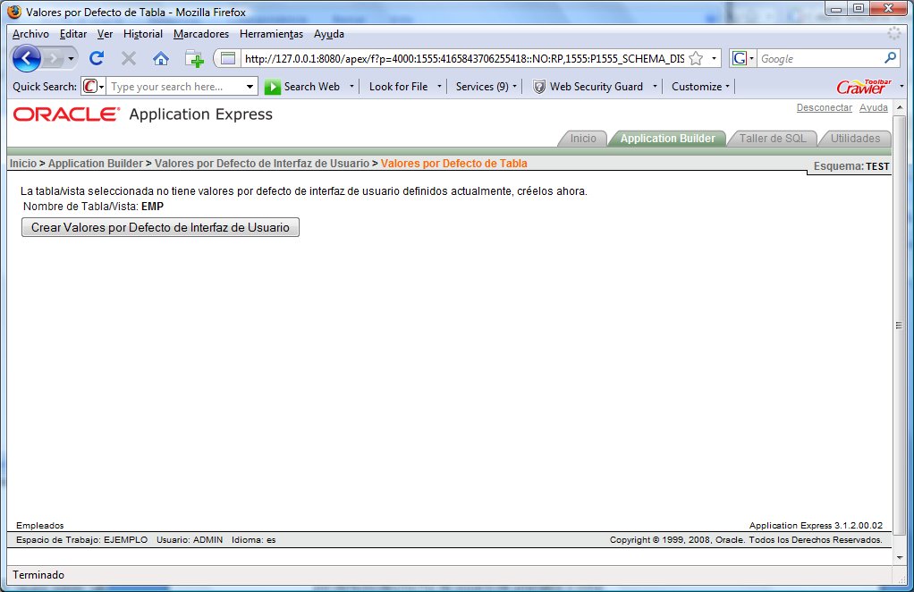Click the green Search Web play icon

click(x=272, y=87)
